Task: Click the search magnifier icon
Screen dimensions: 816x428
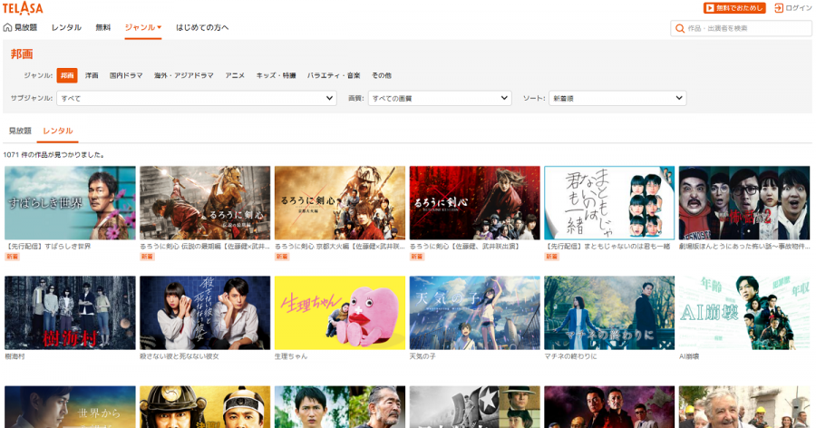Action: [x=680, y=29]
